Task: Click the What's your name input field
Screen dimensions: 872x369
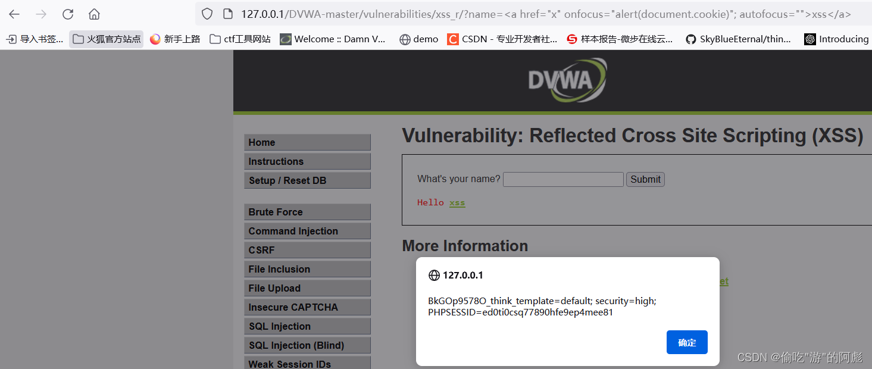Action: coord(562,179)
